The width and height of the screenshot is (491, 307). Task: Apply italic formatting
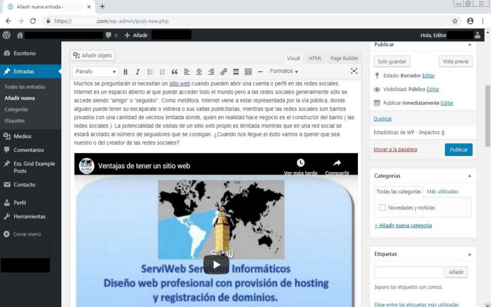point(137,72)
